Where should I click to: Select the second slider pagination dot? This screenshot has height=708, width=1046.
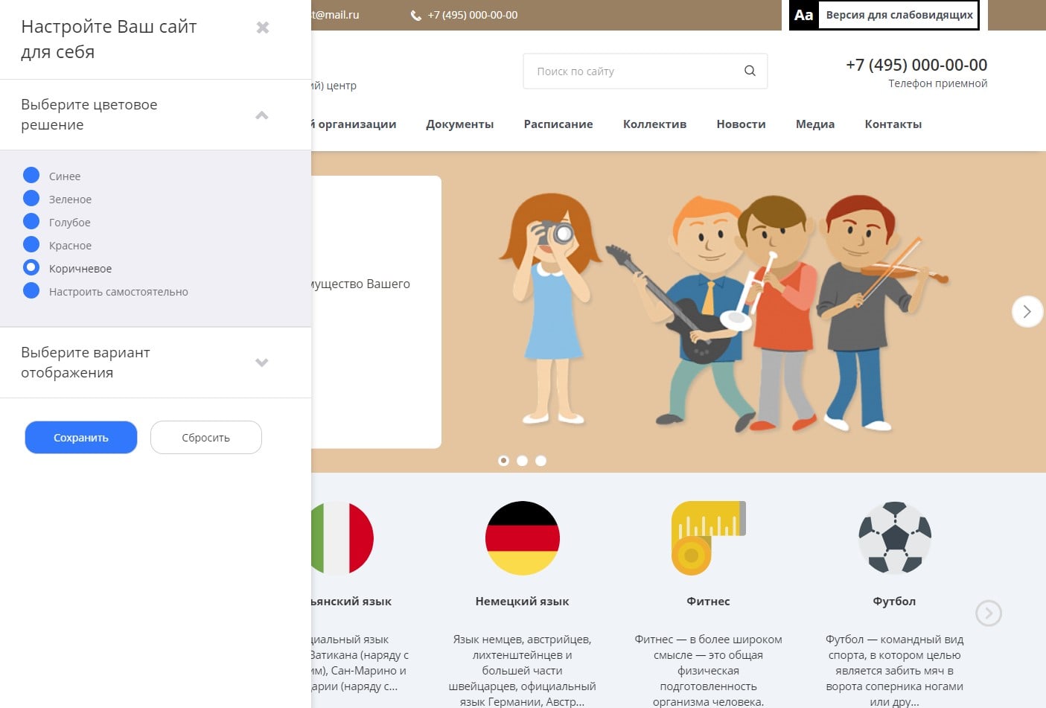click(522, 461)
